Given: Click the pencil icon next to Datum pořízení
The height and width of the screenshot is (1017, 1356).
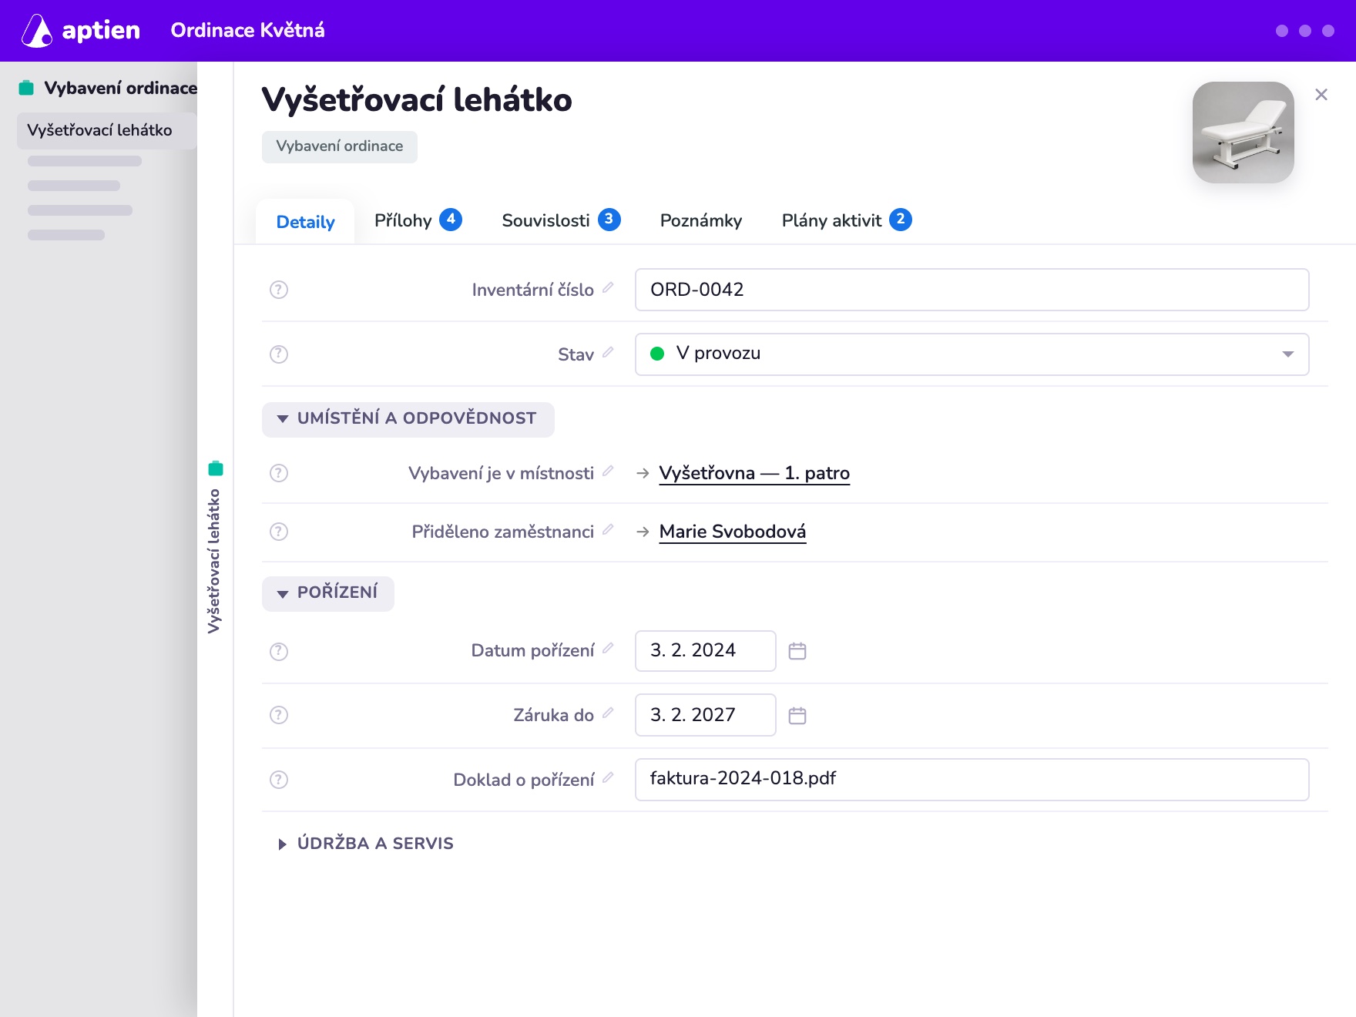Looking at the screenshot, I should click(608, 648).
